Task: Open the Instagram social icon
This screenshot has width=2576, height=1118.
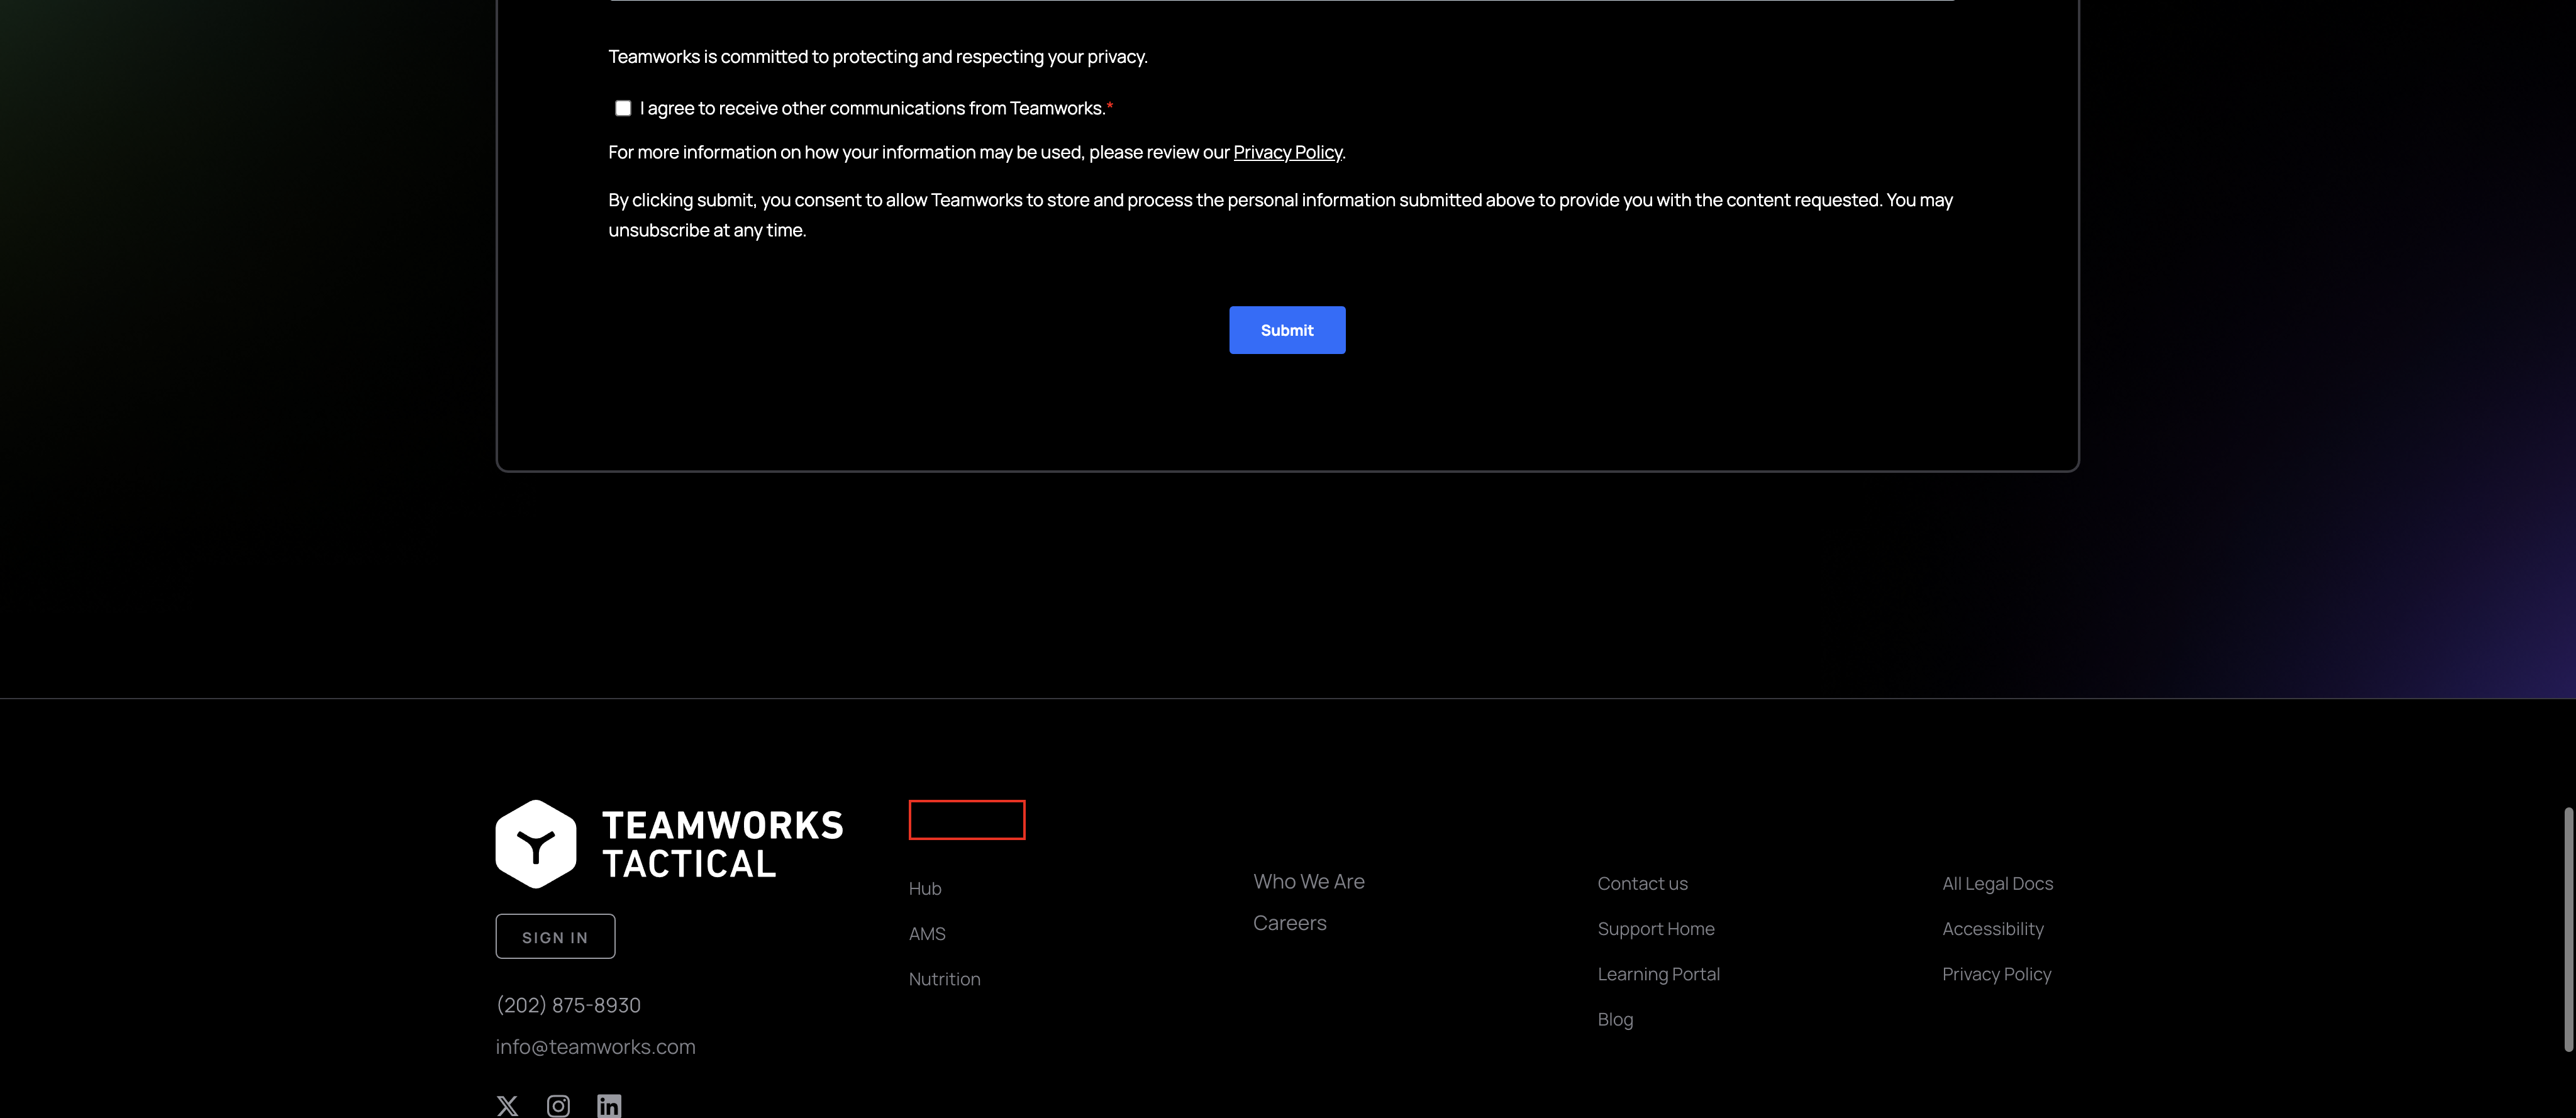Action: (558, 1105)
